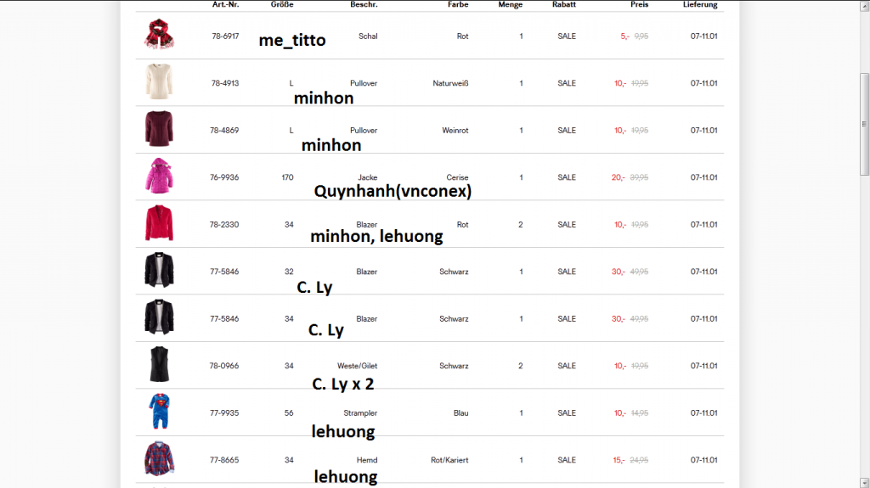Open the cream white pullover image

(x=159, y=82)
